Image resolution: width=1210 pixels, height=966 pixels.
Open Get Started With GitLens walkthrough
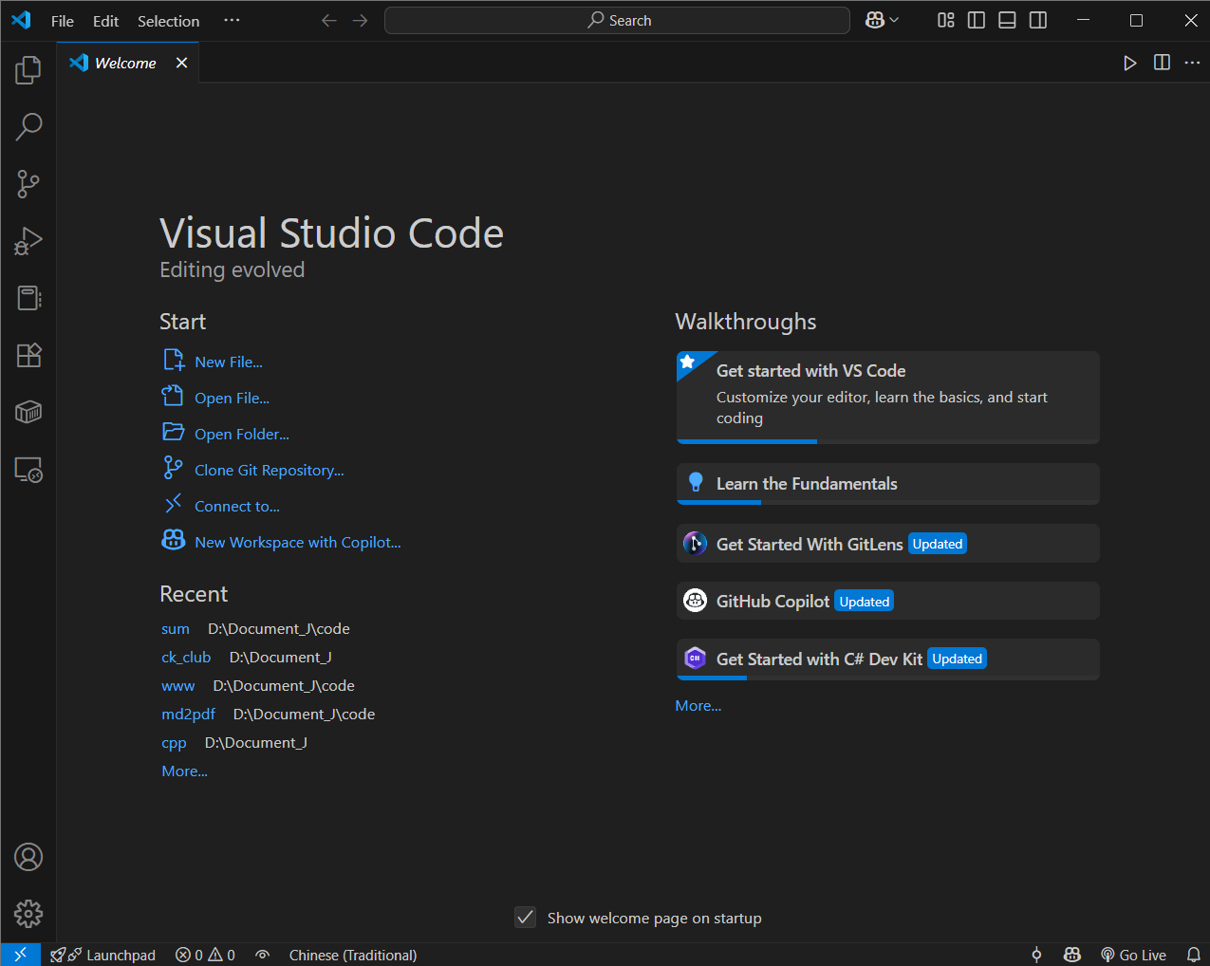coord(887,544)
